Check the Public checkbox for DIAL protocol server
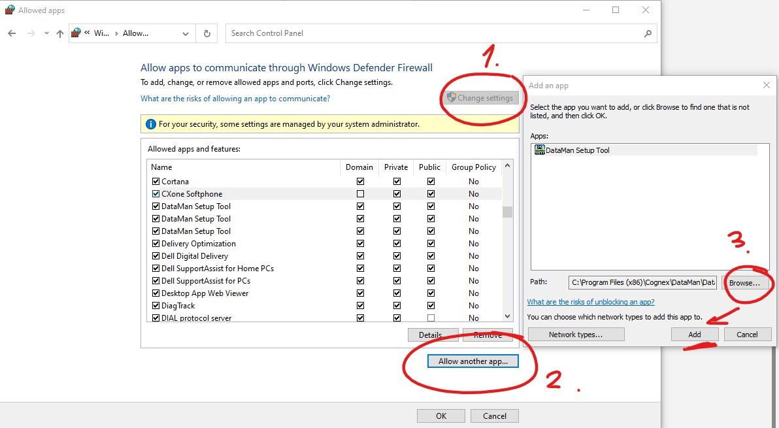Screen dimensions: 779x428 (430, 318)
